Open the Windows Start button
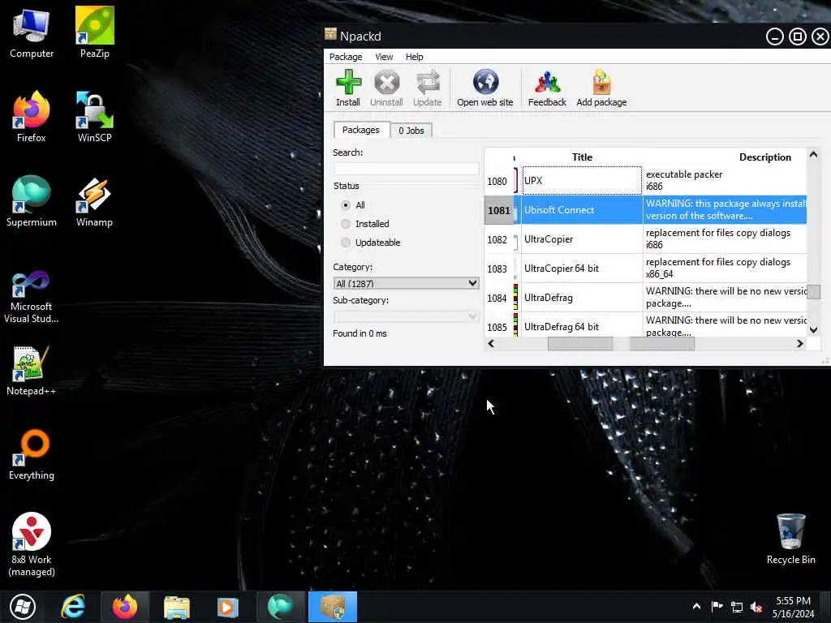This screenshot has height=623, width=831. (23, 607)
